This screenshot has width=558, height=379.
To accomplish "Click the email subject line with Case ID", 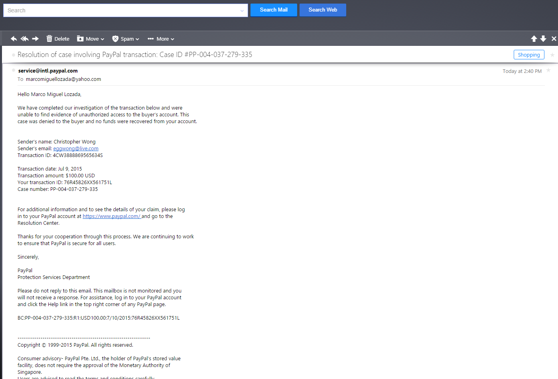I will coord(135,55).
